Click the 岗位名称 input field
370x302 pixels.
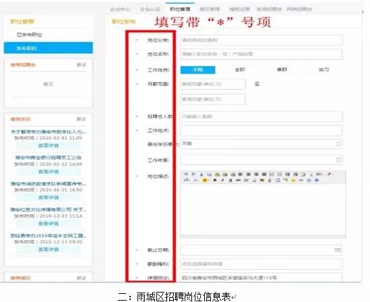[261, 54]
